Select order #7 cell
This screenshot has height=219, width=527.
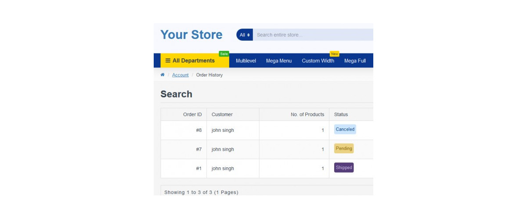point(184,149)
